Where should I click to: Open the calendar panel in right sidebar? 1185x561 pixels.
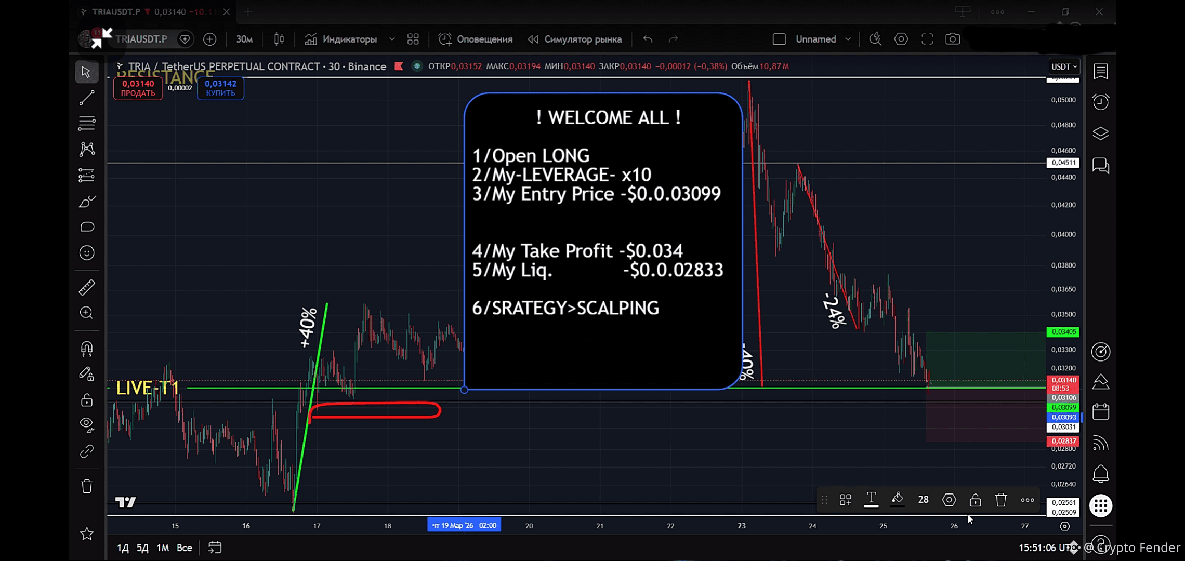point(1100,411)
